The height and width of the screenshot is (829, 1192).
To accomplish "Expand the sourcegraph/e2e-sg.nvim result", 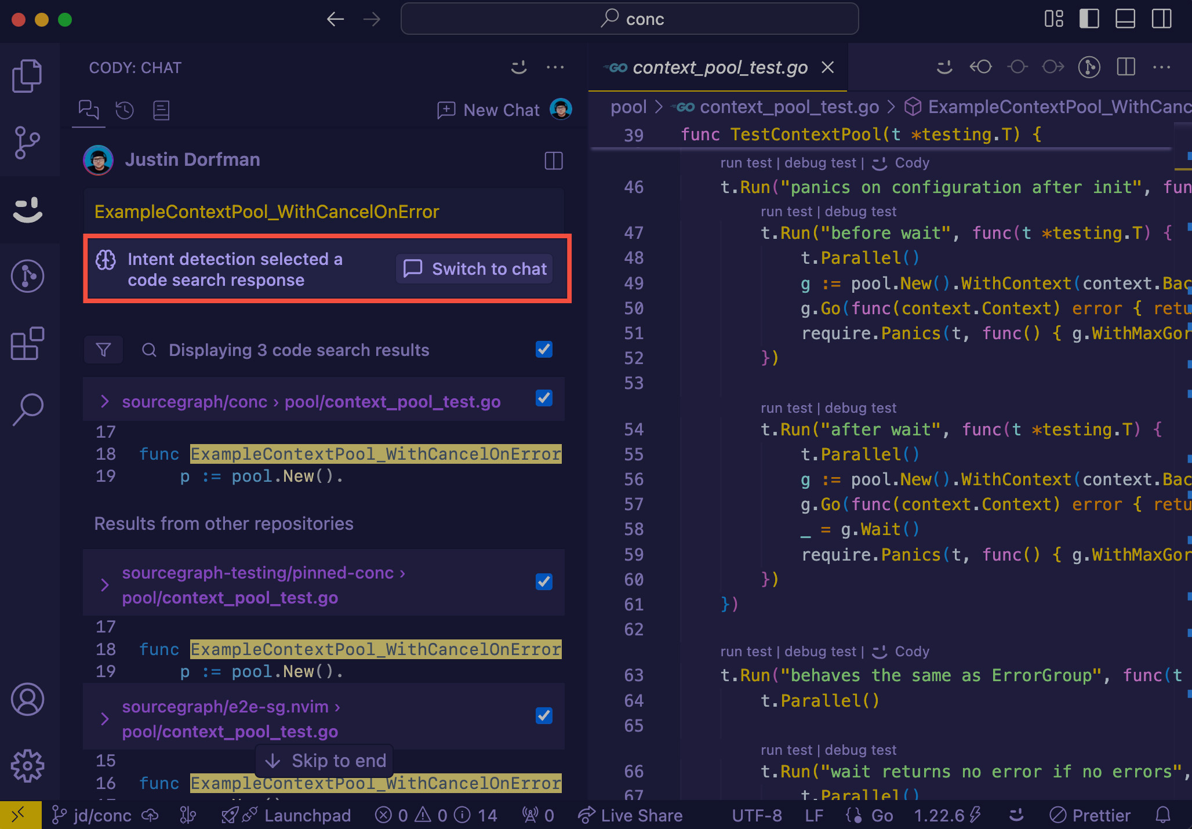I will click(x=105, y=719).
